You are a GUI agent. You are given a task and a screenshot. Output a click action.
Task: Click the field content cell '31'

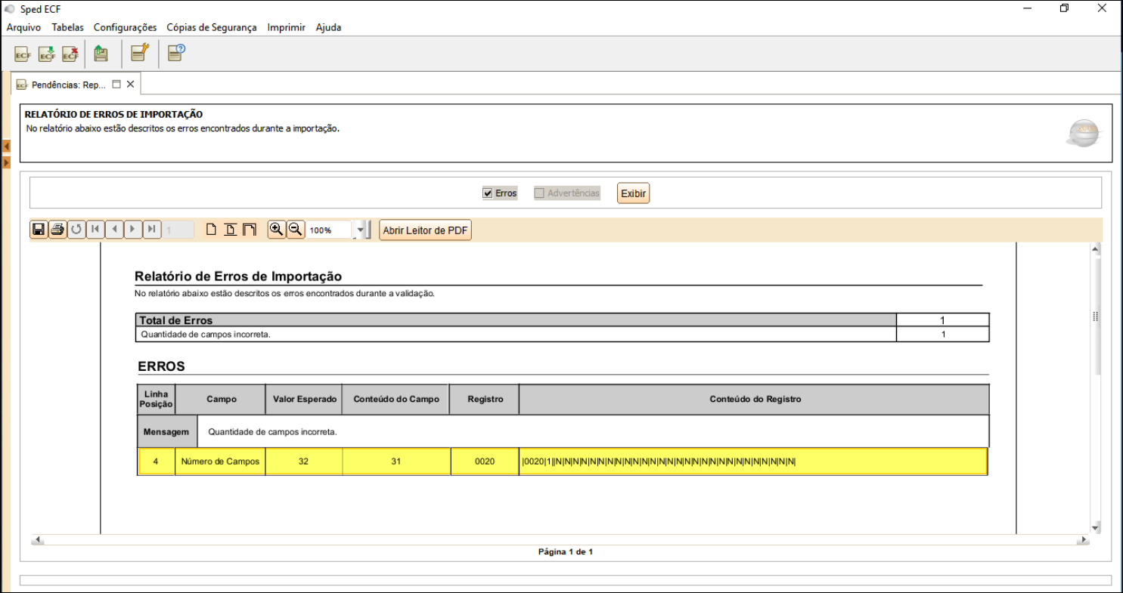point(396,462)
